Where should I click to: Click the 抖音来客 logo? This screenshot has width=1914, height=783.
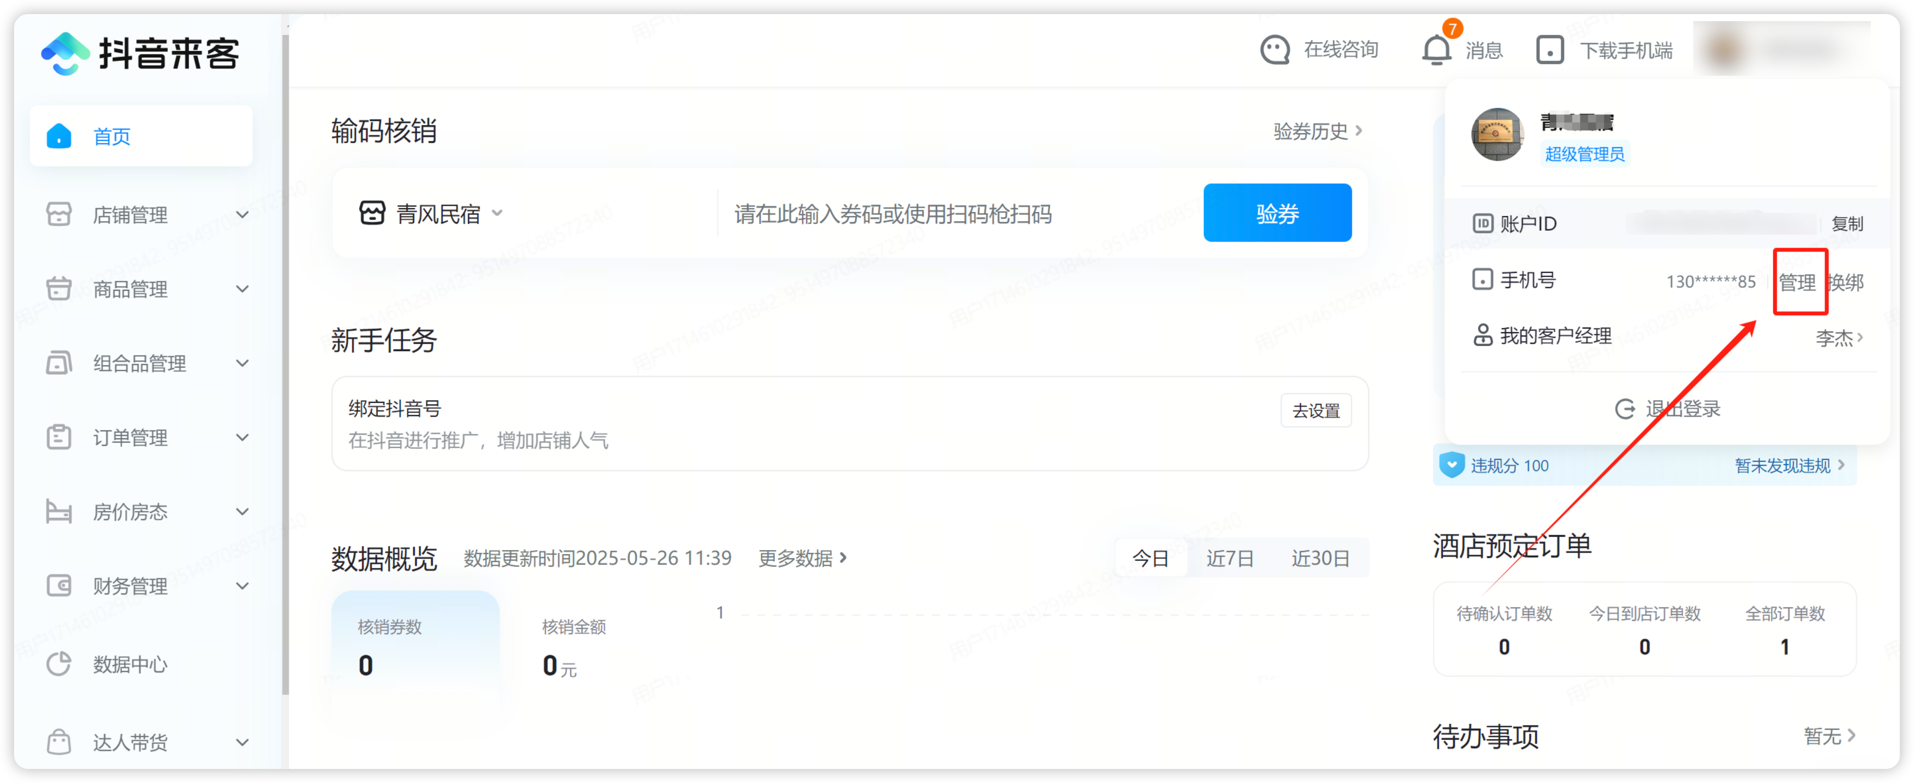[140, 53]
